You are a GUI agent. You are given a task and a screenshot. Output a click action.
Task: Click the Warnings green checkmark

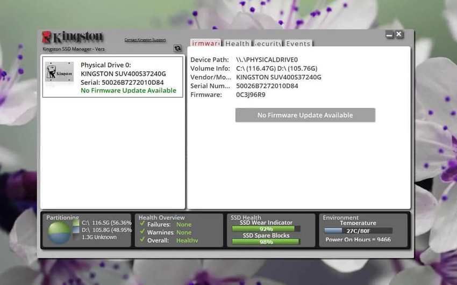coord(142,231)
